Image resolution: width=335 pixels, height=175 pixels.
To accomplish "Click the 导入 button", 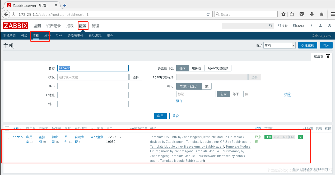I will point(326,45).
